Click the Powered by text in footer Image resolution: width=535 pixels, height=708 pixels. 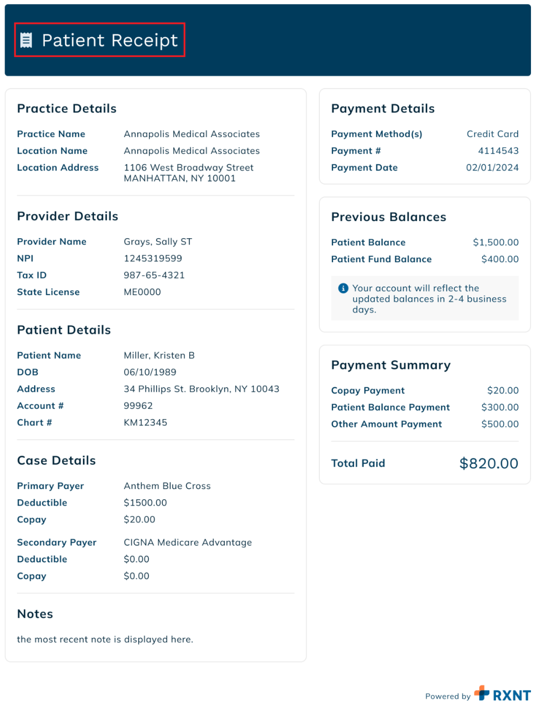tap(448, 696)
